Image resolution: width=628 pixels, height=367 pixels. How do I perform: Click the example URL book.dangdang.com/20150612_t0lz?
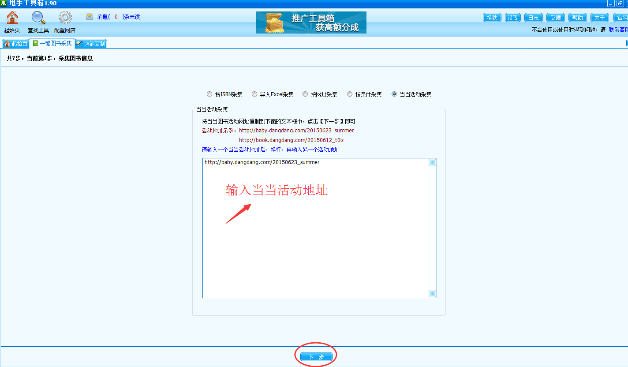[x=291, y=140]
